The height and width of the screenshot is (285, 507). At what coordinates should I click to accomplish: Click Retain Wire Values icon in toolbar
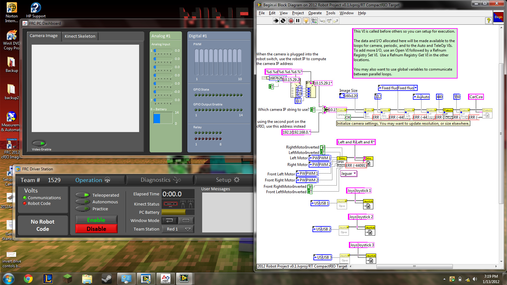[x=314, y=21]
